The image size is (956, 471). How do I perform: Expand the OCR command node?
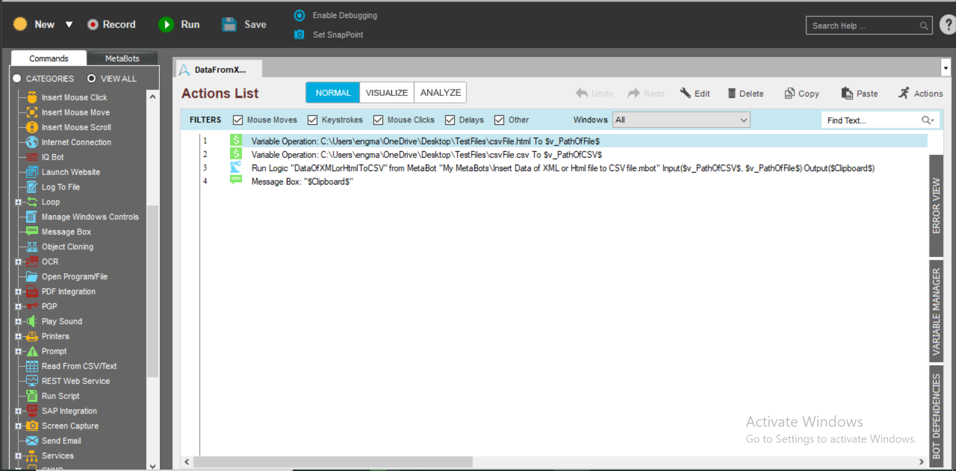(x=18, y=262)
